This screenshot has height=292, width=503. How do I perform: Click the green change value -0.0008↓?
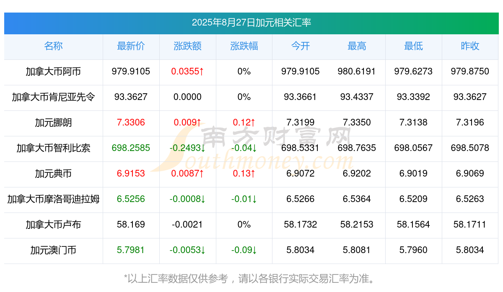coord(187,199)
